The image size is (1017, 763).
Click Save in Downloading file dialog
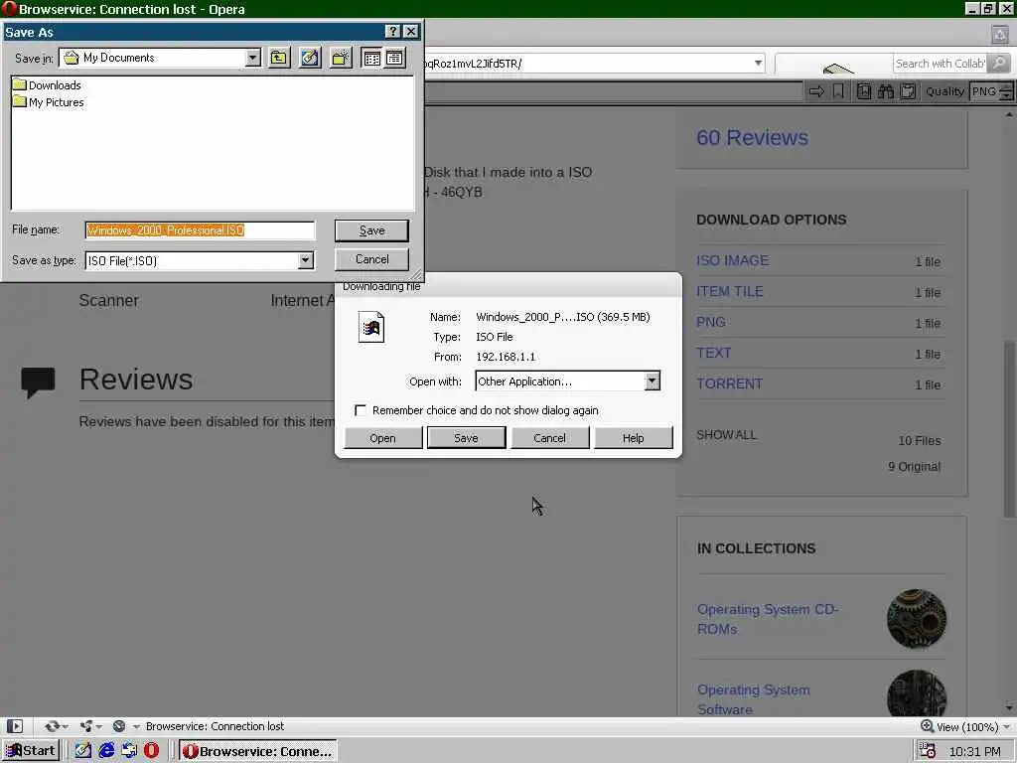pyautogui.click(x=466, y=438)
